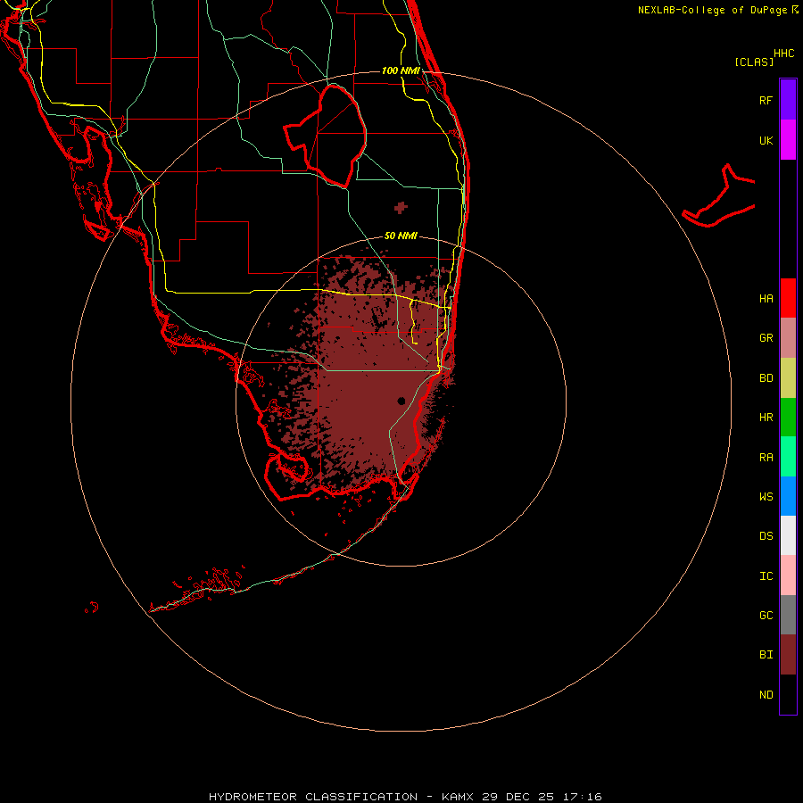Viewport: 803px width, 803px height.
Task: Click the 50 NMI range ring label
Action: point(401,236)
